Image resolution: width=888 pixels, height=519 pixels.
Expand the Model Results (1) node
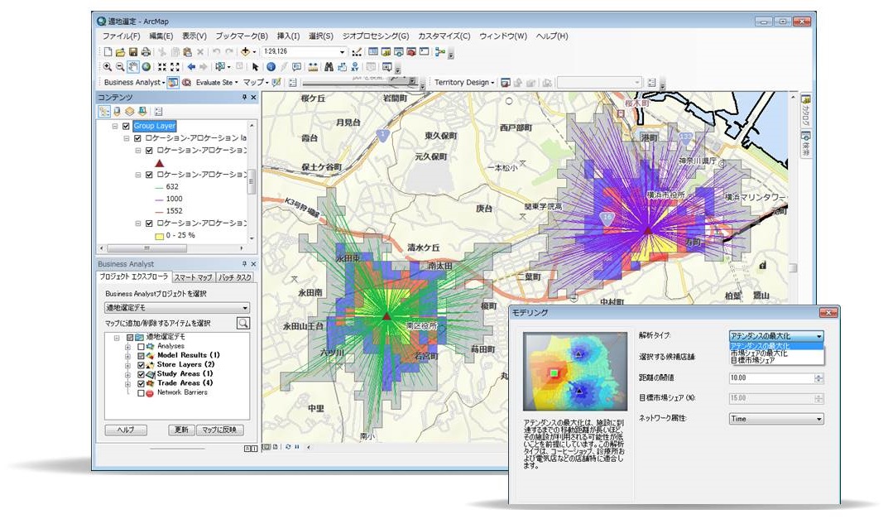(x=128, y=355)
